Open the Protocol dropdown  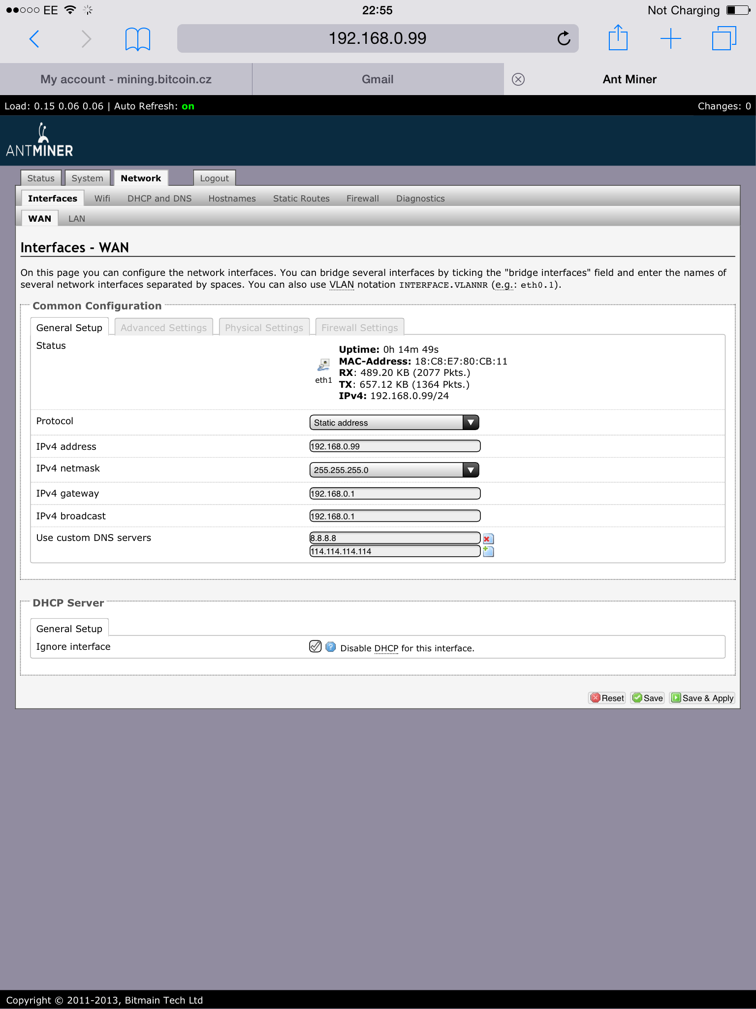point(394,422)
